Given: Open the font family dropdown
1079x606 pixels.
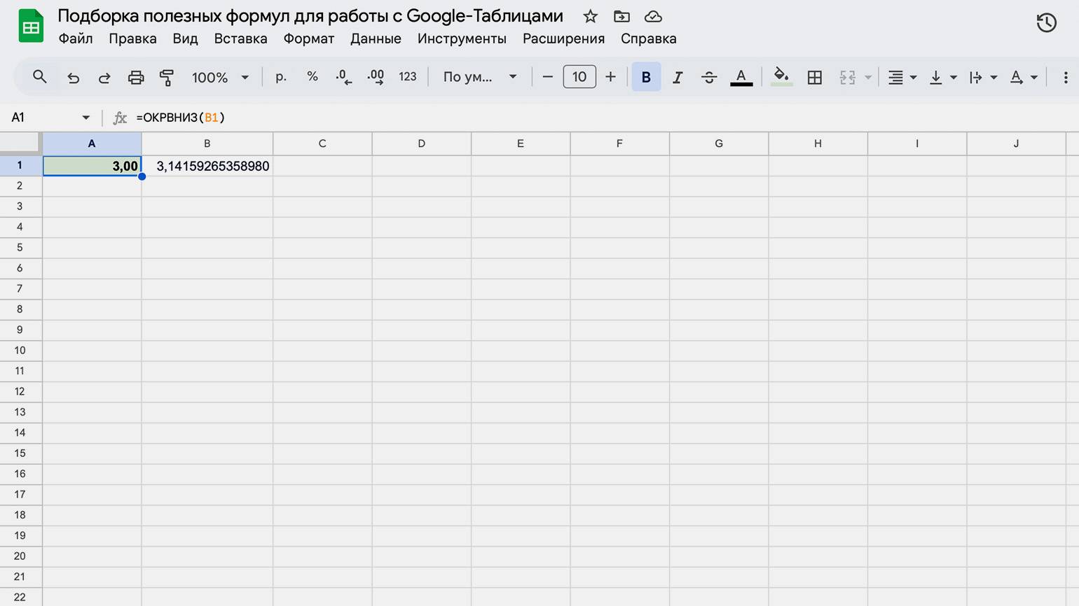Looking at the screenshot, I should click(x=480, y=77).
